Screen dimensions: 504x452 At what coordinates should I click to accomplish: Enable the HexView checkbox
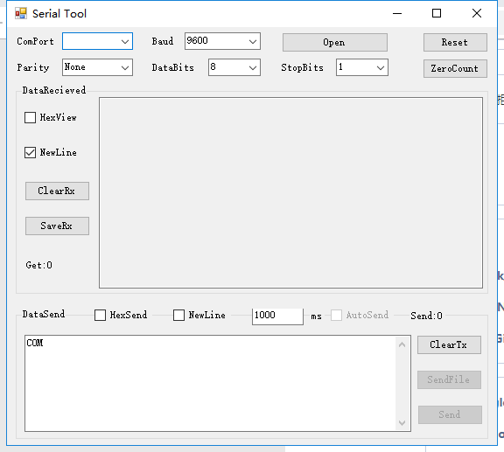31,117
